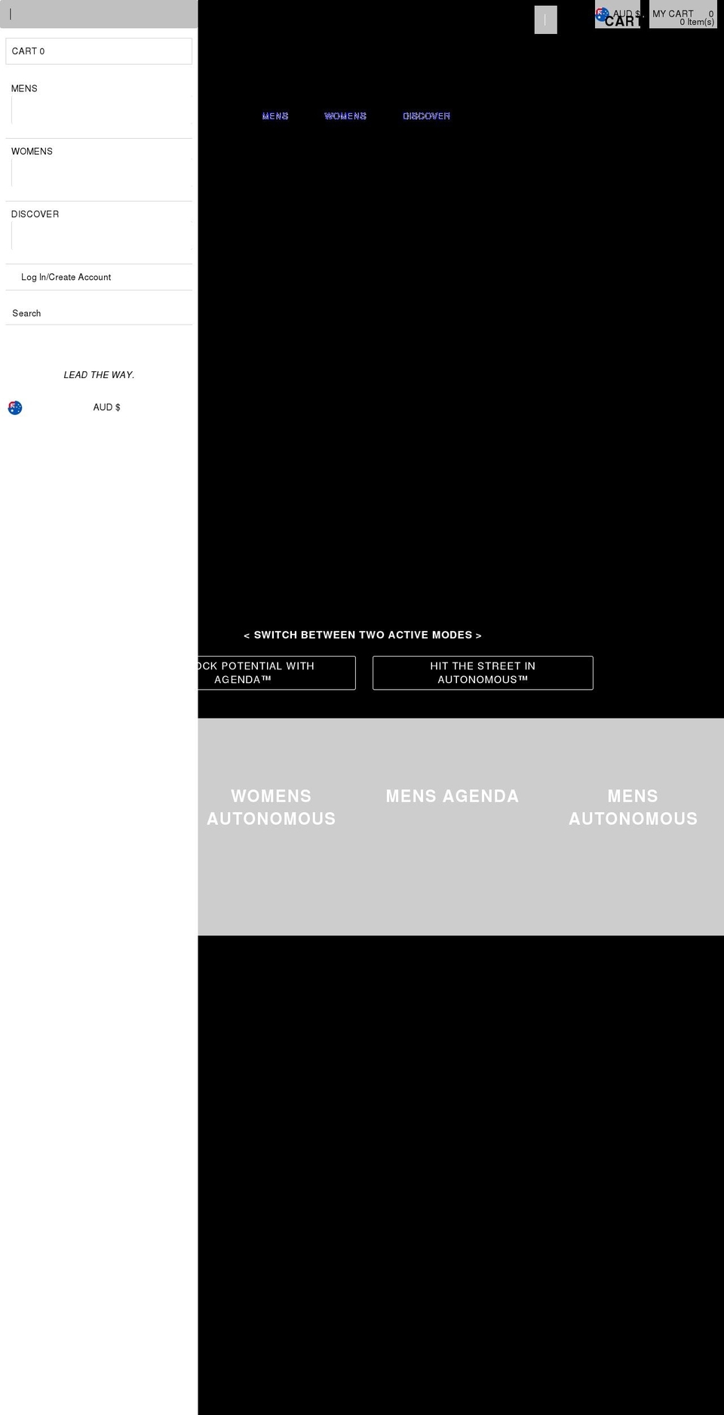724x1415 pixels.
Task: Click the "LEAD THE WAY." tagline
Action: pyautogui.click(x=99, y=375)
